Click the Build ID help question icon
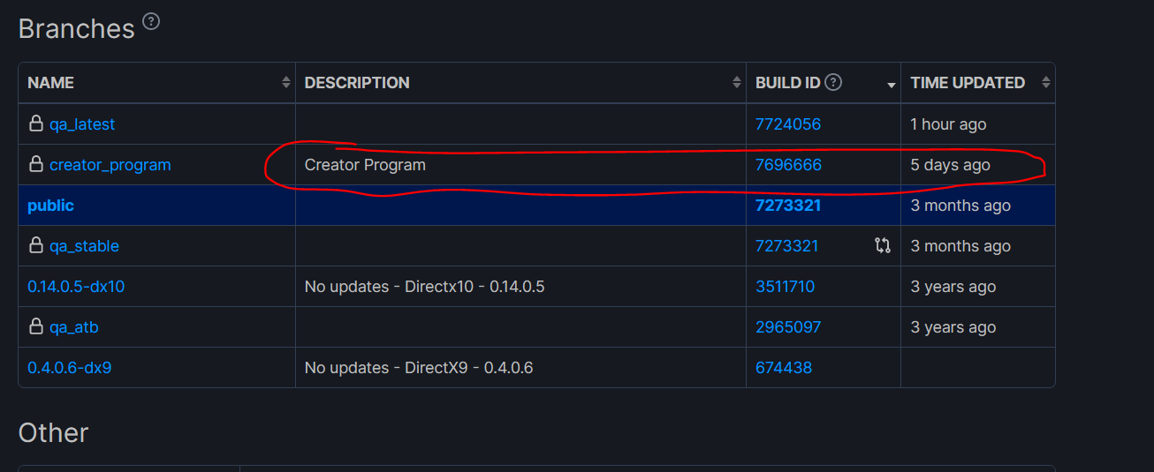Image resolution: width=1154 pixels, height=472 pixels. tap(833, 83)
